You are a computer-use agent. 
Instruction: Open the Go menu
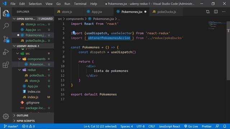pos(58,4)
